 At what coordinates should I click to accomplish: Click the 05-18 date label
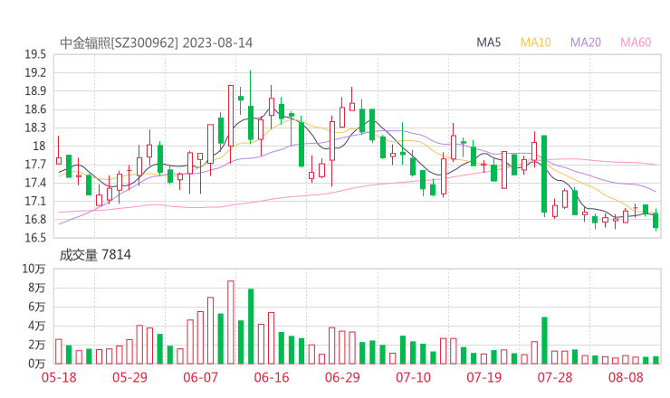click(59, 377)
